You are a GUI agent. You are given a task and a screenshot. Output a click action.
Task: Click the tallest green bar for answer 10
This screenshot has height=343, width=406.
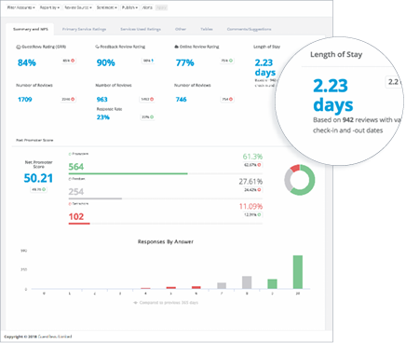pos(298,272)
